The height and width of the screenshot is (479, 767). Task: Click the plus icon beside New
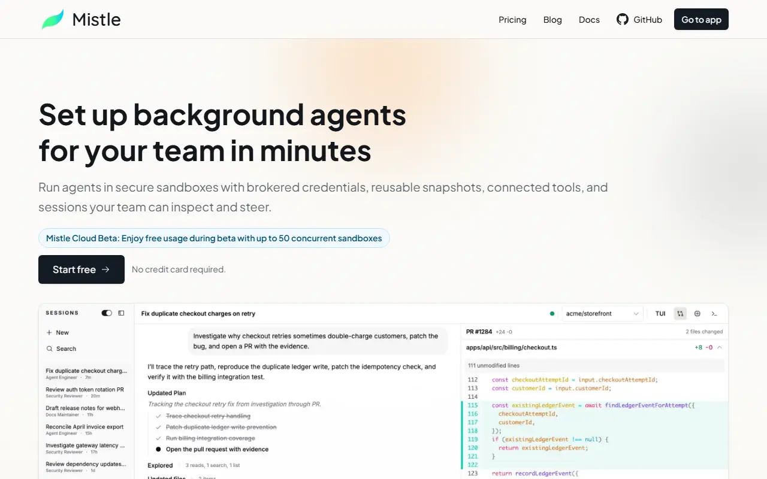pyautogui.click(x=49, y=332)
